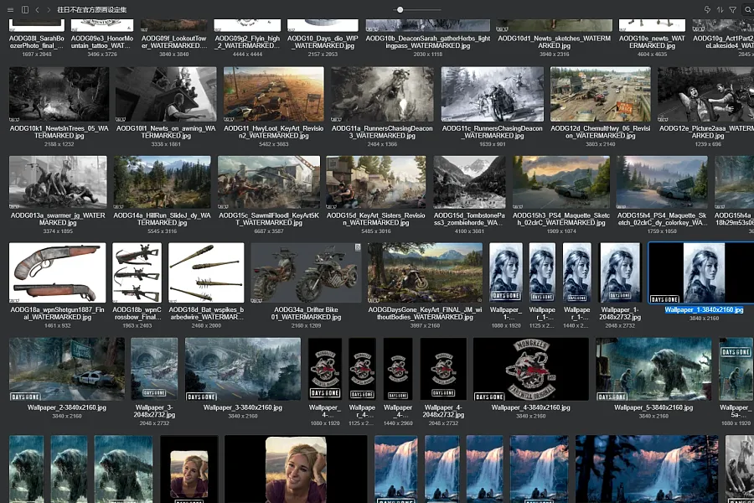The width and height of the screenshot is (754, 503).
Task: Select AODG15d_TombstonePass3_zombiehorde thumbnail
Action: point(469,182)
